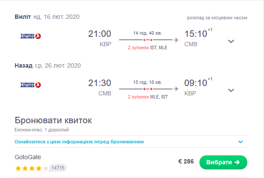Screen dimensions: 264x178
Task: Click the 09:10 arrival time at KBP
Action: (x=196, y=83)
